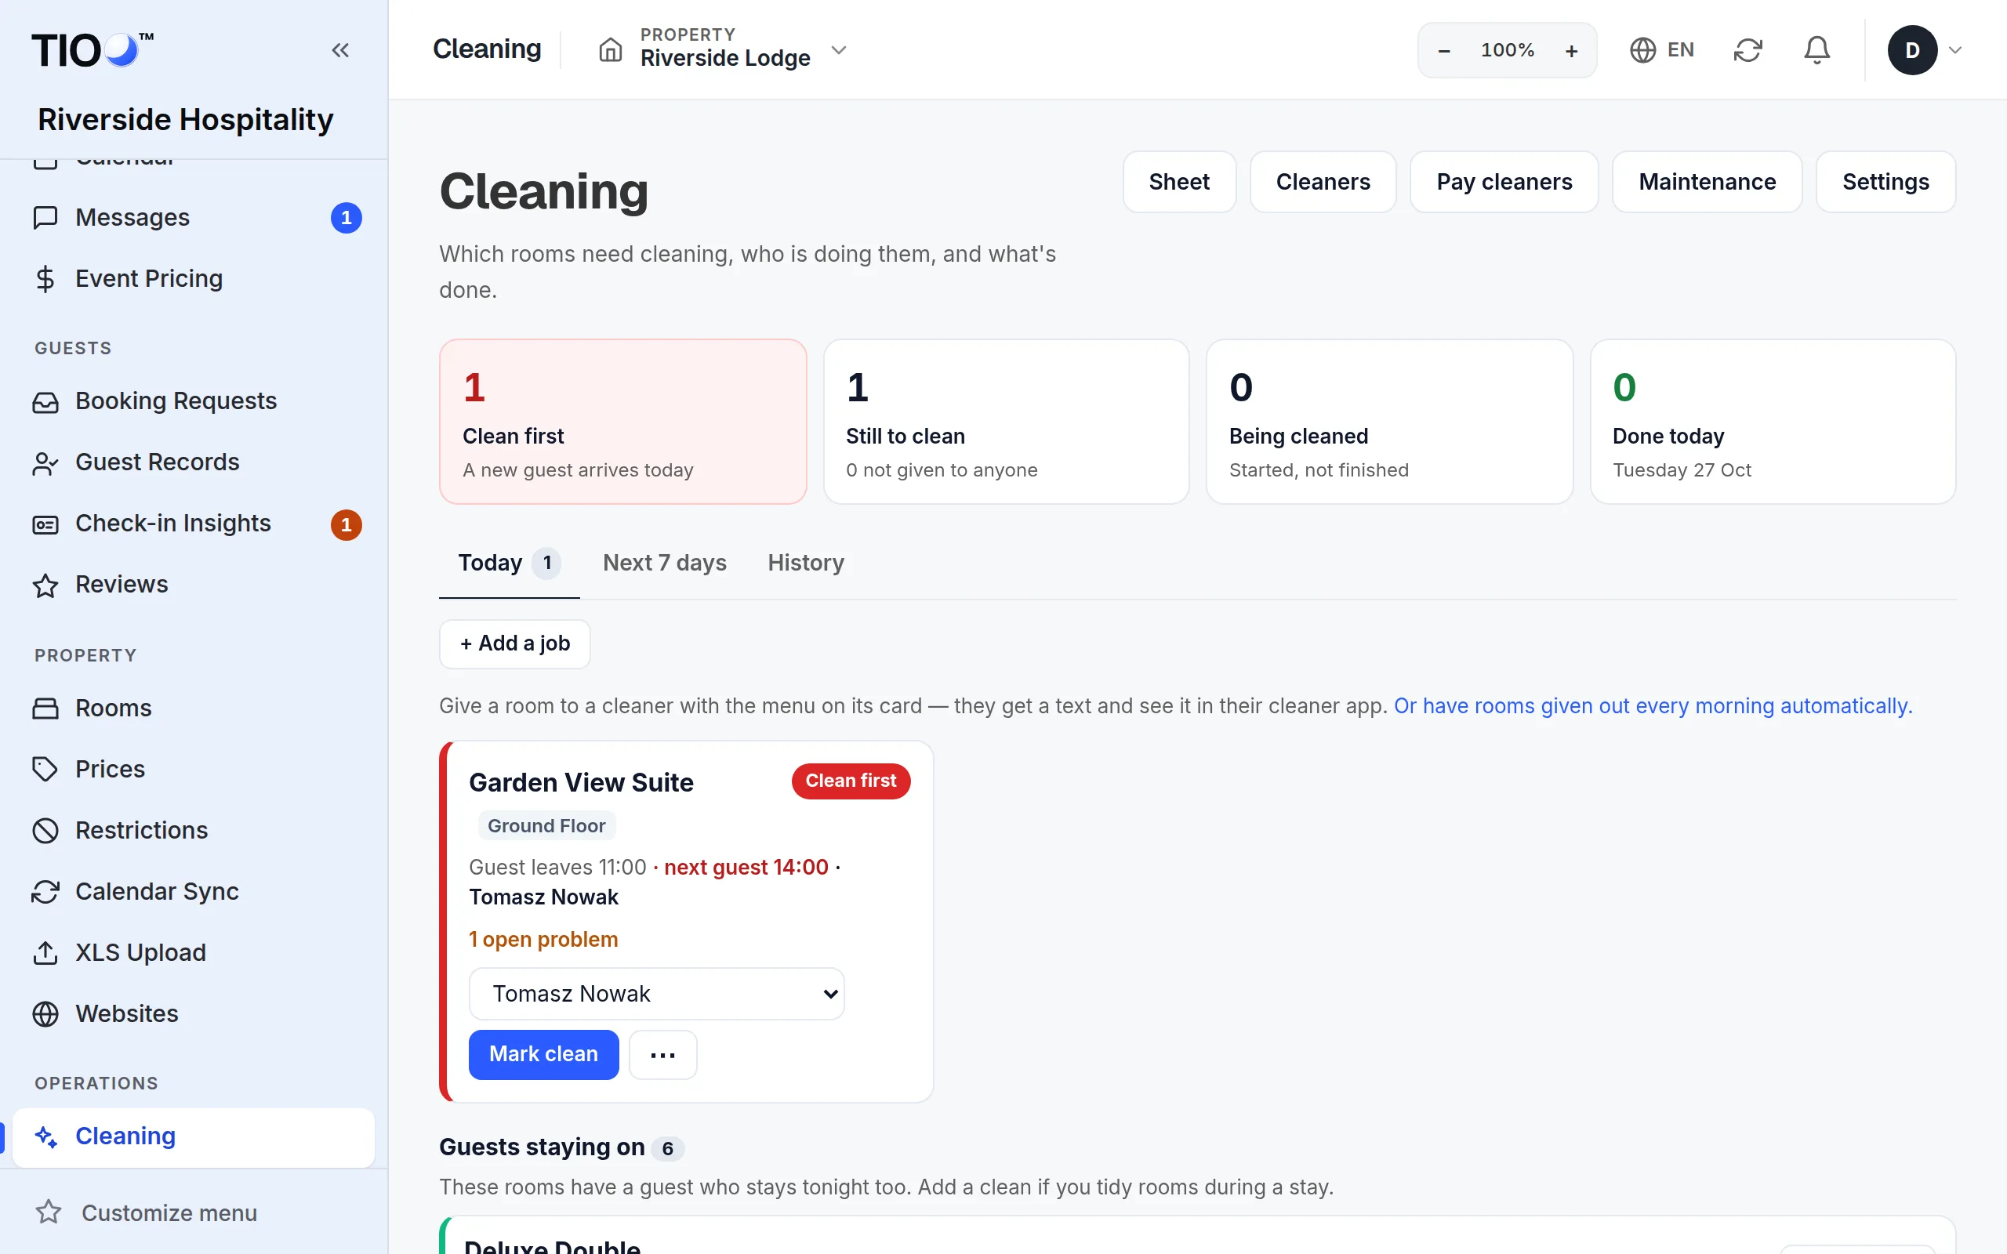
Task: Click the Rooms bed icon
Action: pyautogui.click(x=45, y=709)
